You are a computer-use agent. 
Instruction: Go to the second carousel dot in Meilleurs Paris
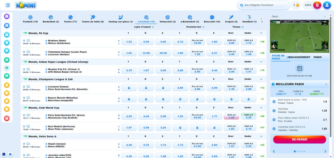coord(298,151)
